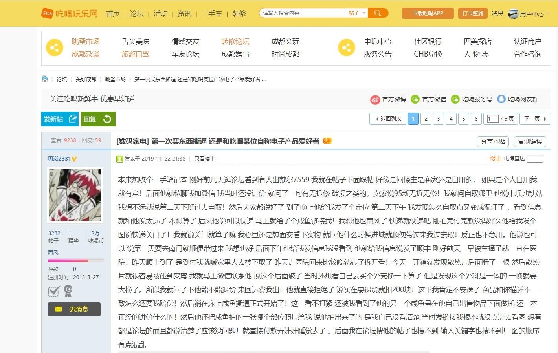Go to page 4 of thread
The height and width of the screenshot is (353, 558).
451,119
